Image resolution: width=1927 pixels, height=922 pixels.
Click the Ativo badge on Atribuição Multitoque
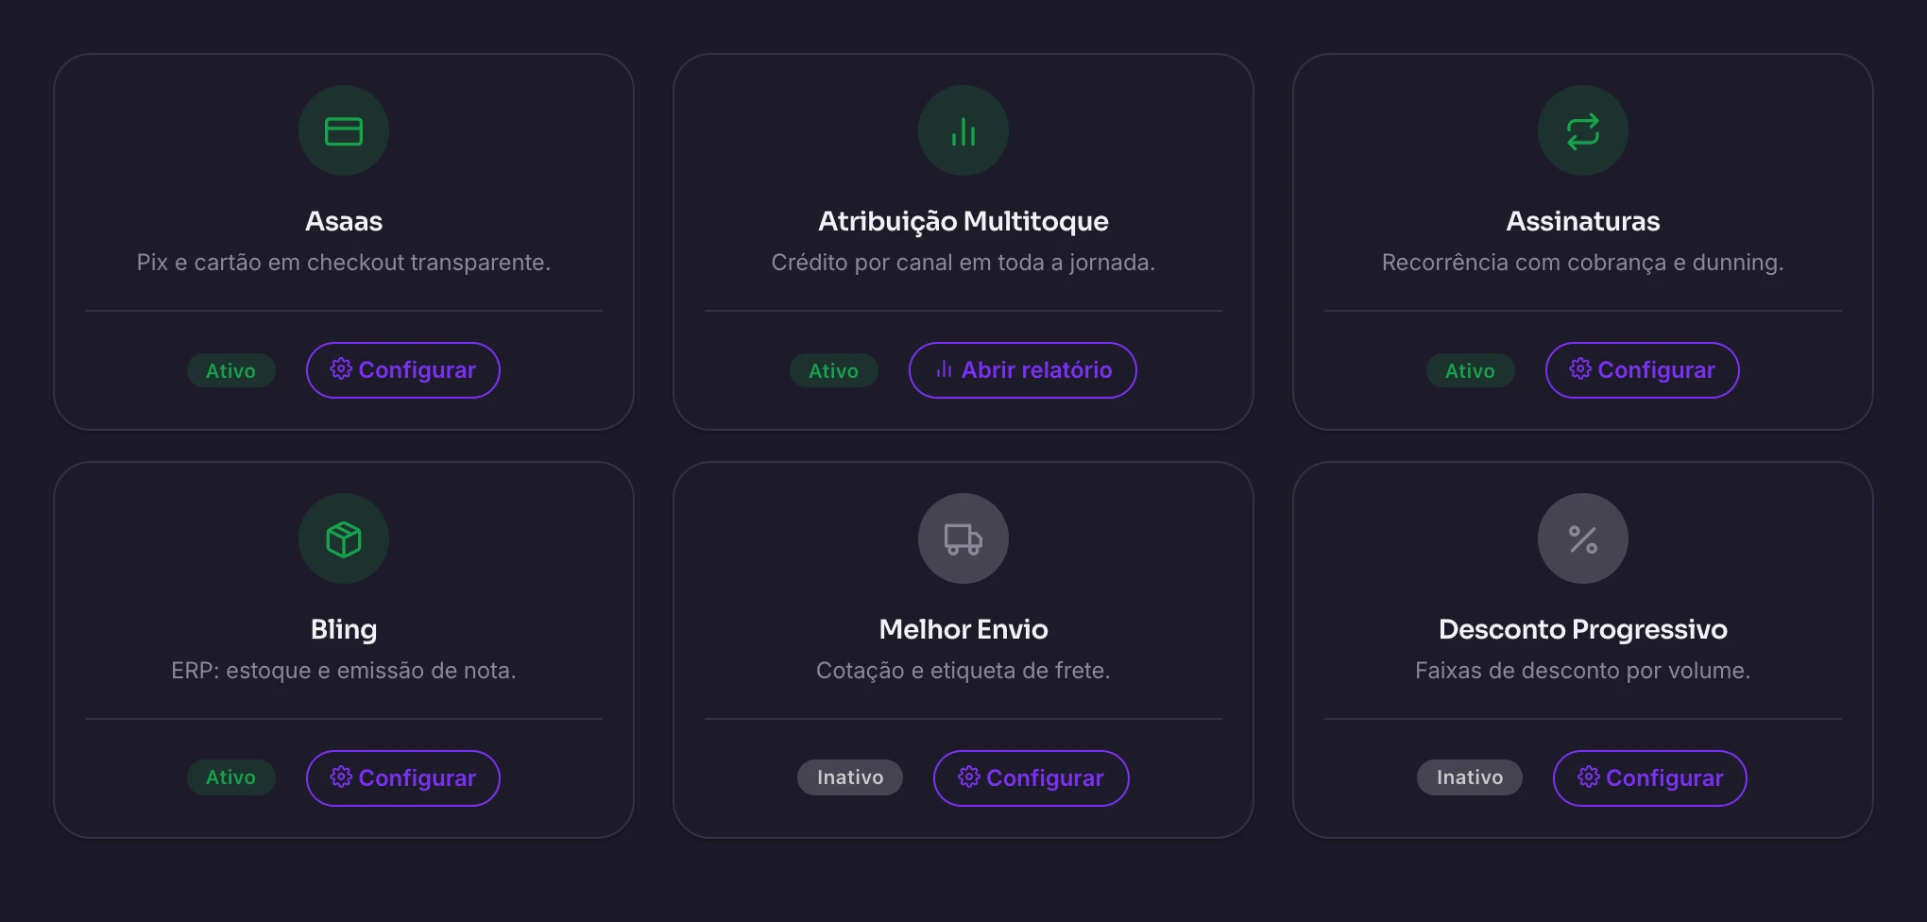[834, 370]
